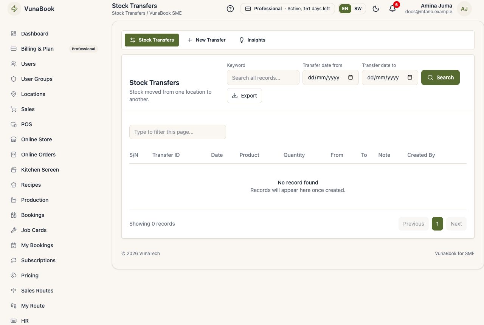
Task: Click the Search button
Action: point(441,77)
